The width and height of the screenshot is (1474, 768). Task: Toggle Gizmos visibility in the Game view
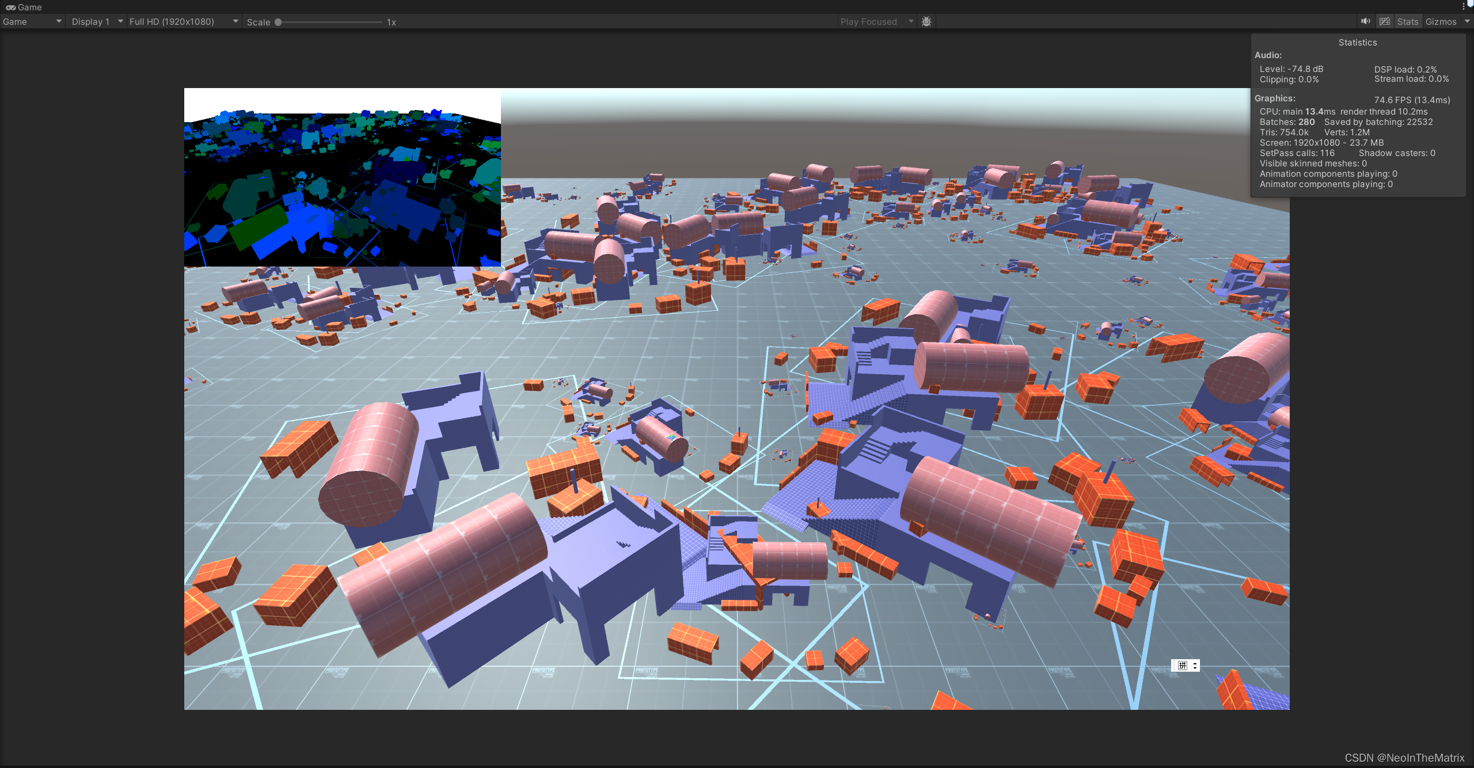(1441, 21)
